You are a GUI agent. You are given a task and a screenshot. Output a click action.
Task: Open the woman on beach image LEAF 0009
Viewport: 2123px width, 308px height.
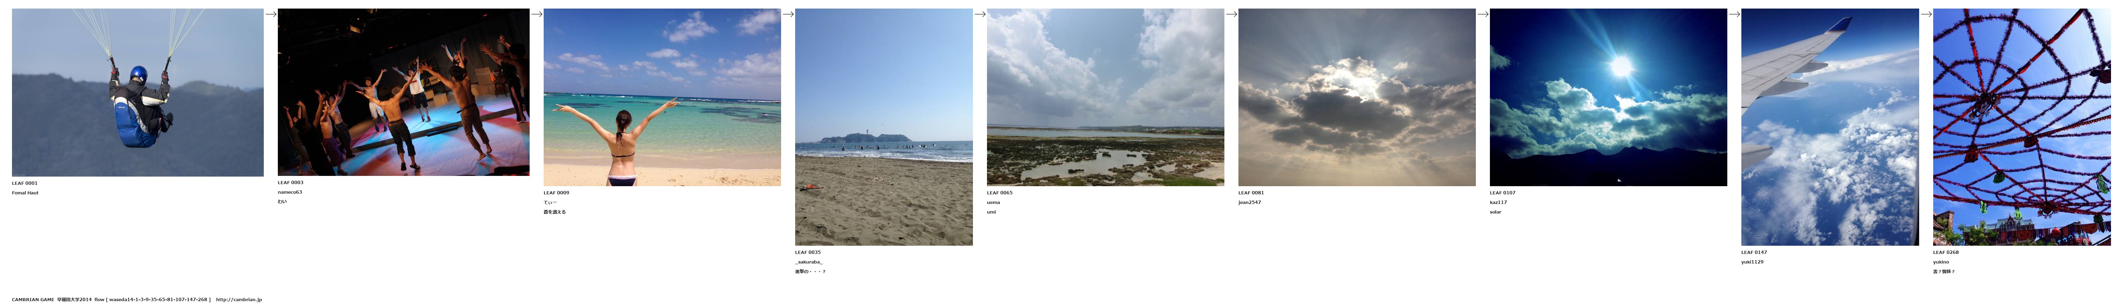pos(663,97)
